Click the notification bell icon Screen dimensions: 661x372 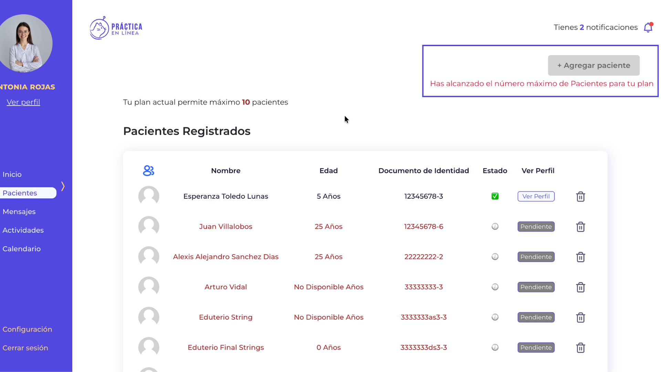(648, 27)
